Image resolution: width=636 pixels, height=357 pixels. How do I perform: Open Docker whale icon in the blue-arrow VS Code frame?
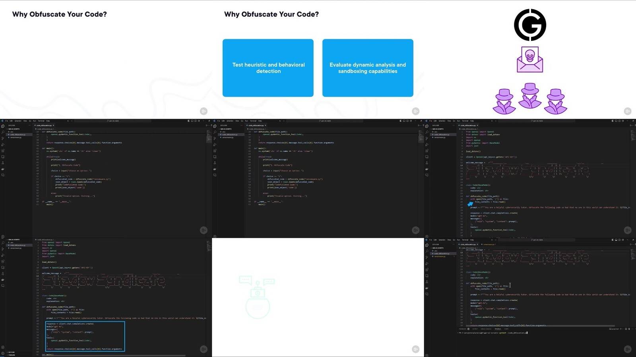tap(427, 169)
